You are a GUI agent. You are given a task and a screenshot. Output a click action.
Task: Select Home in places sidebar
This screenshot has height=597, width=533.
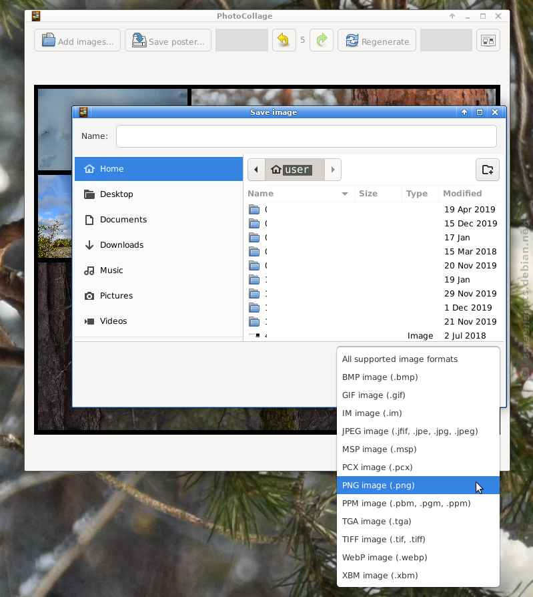coord(159,169)
